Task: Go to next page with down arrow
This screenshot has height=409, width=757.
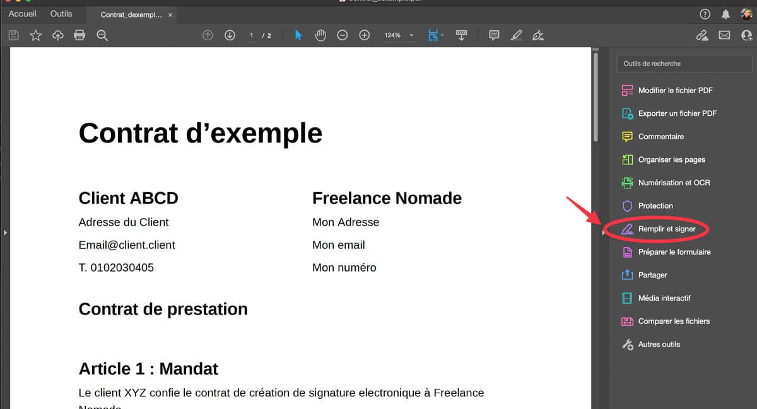Action: click(x=230, y=35)
